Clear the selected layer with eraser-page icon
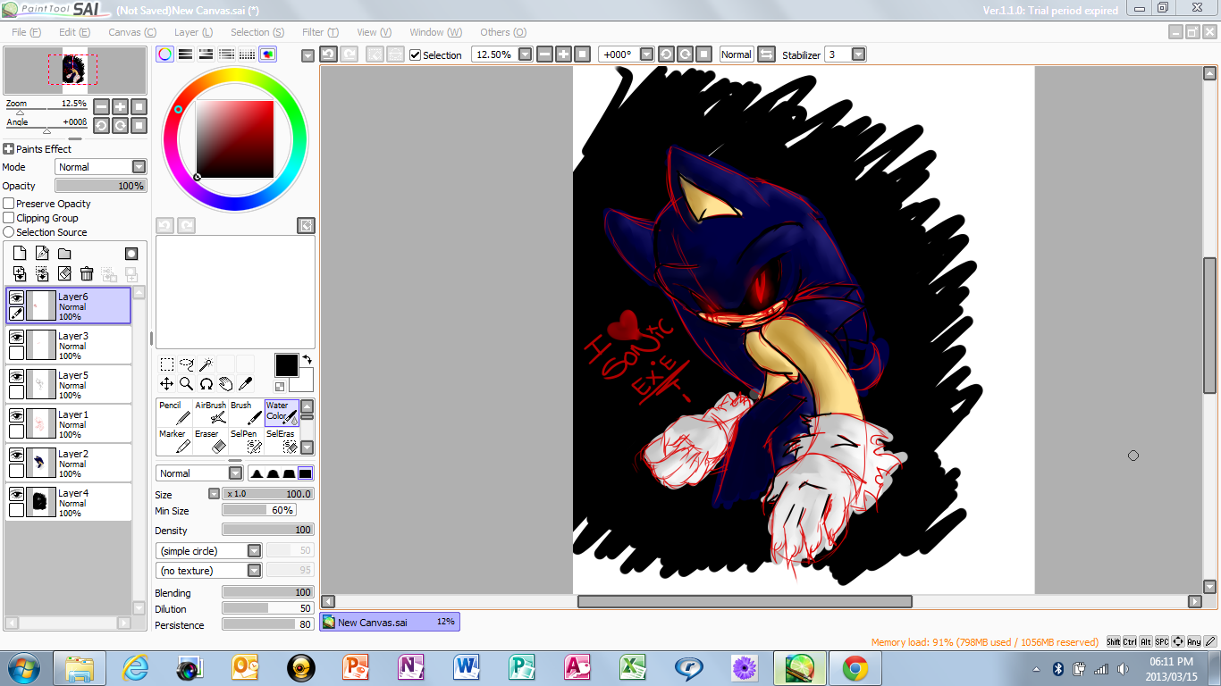 (64, 273)
